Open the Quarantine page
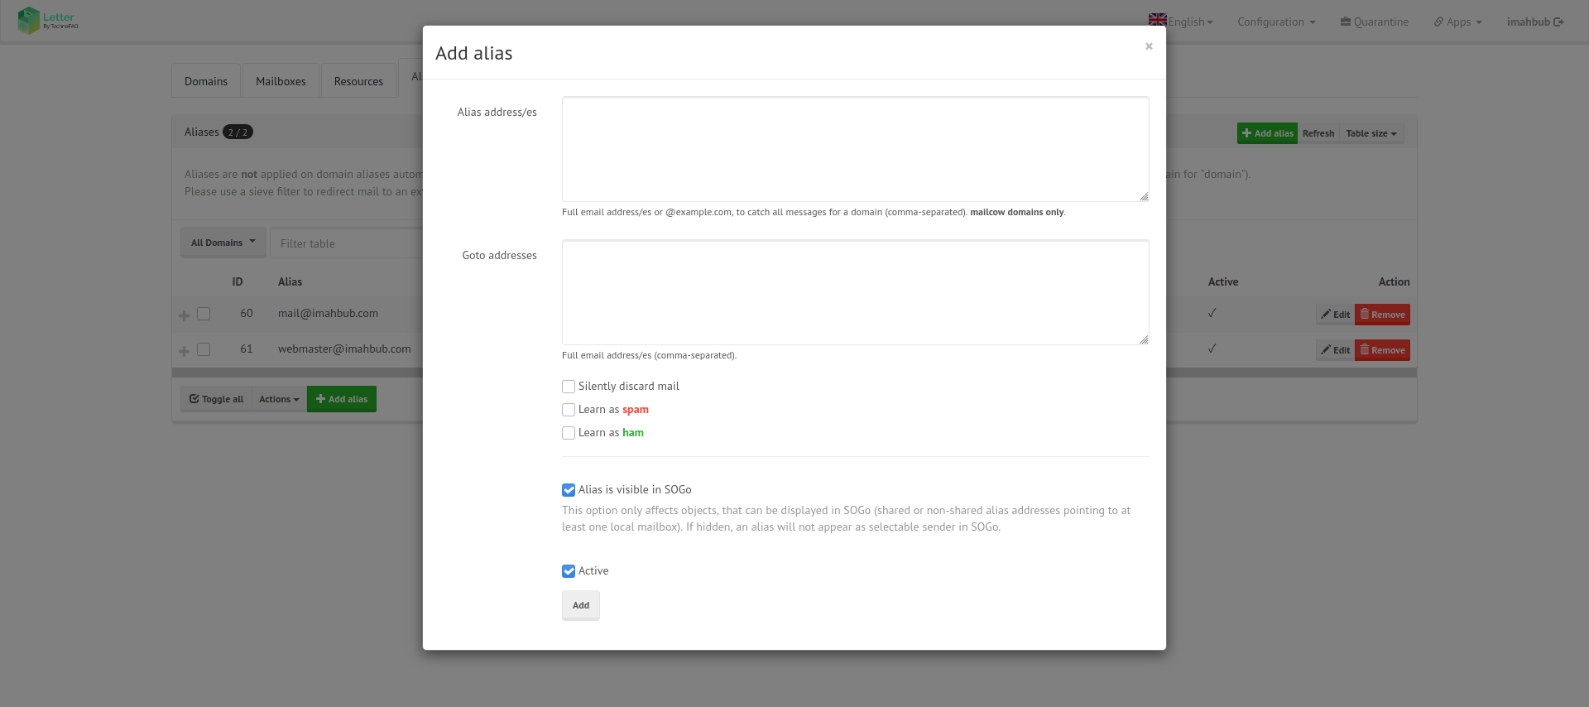Screen dimensions: 1589x707 [1375, 22]
